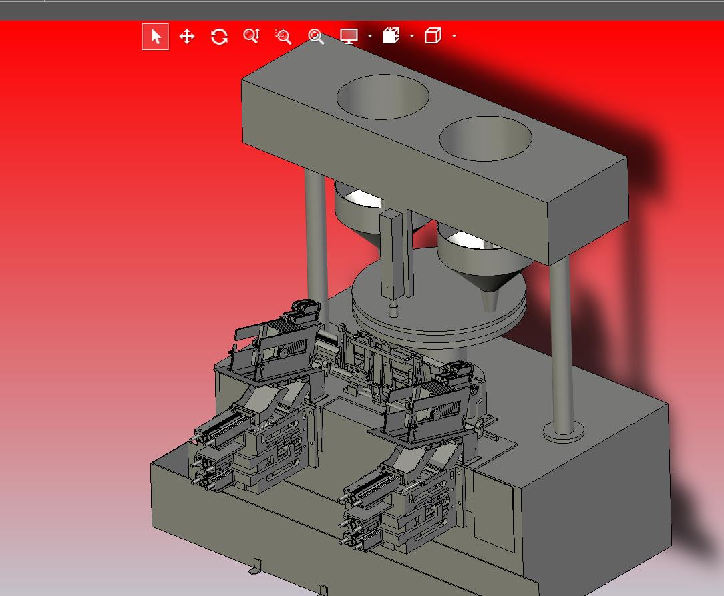This screenshot has width=724, height=596.
Task: Open the display mode dropdown arrow
Action: tap(370, 36)
